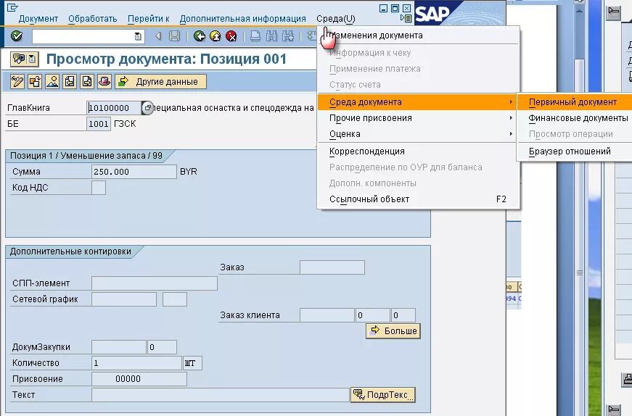This screenshot has height=416, width=632.
Task: Click the green checkmark Enter icon
Action: coord(16,36)
